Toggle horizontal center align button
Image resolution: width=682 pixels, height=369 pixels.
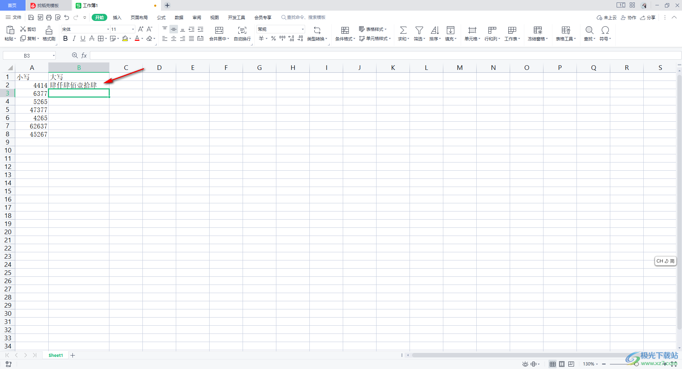tap(174, 38)
